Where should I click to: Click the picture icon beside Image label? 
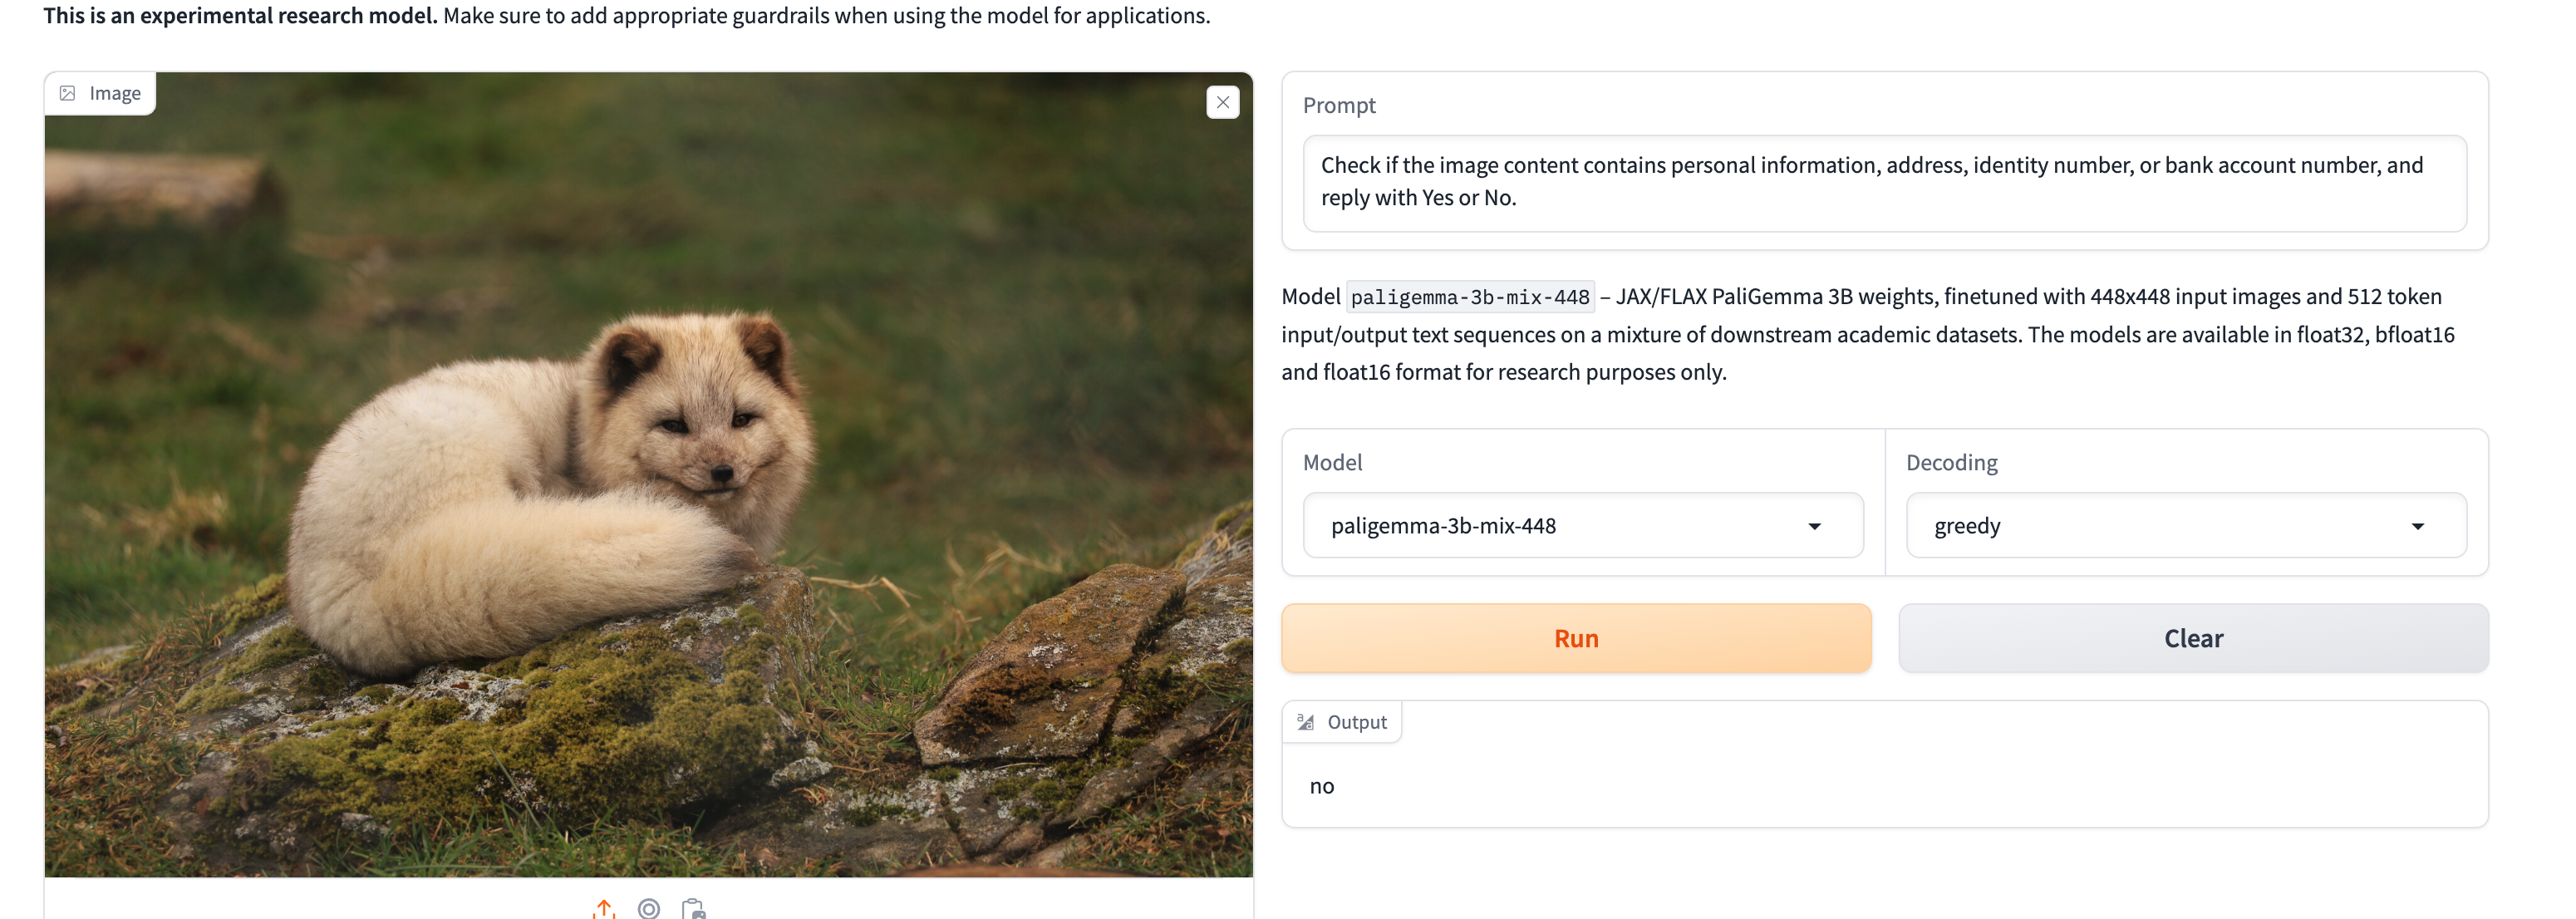(x=68, y=93)
